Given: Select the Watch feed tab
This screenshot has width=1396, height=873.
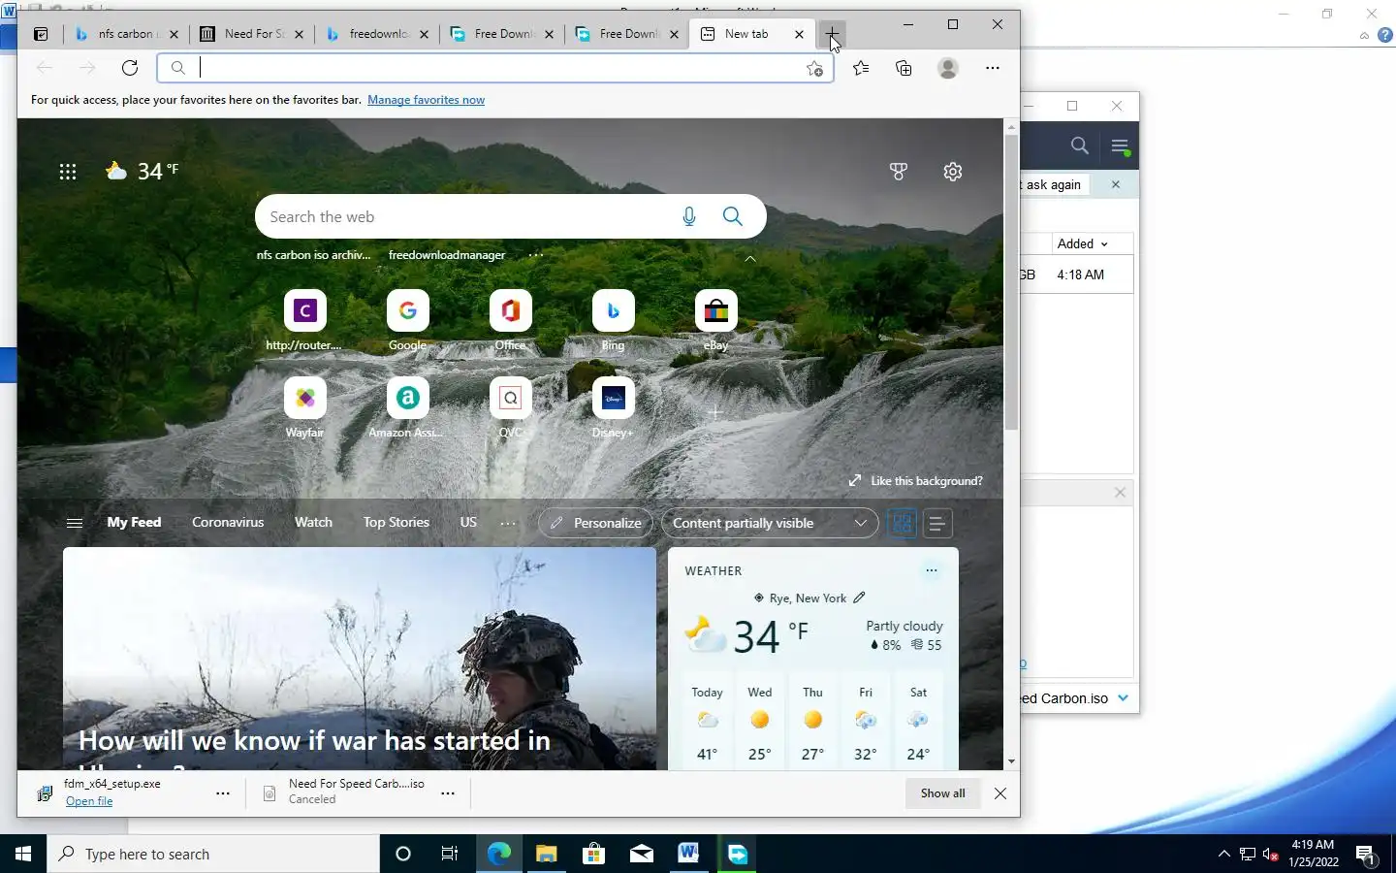Looking at the screenshot, I should pyautogui.click(x=313, y=522).
